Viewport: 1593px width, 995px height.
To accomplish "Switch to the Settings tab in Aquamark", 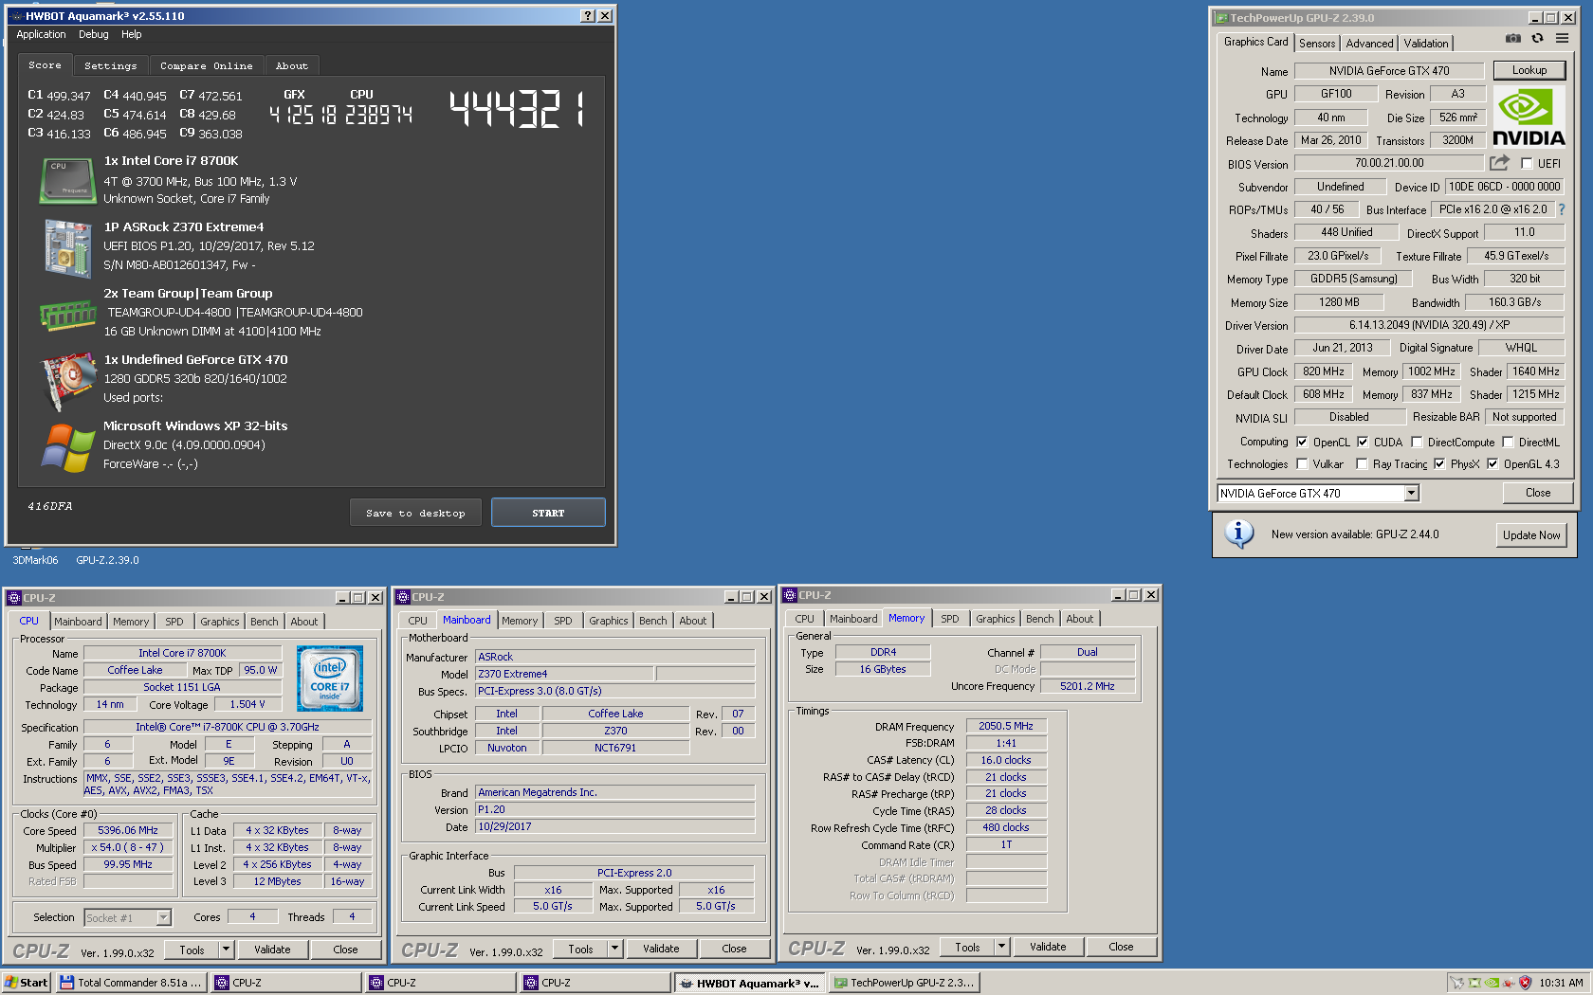I will [x=110, y=65].
